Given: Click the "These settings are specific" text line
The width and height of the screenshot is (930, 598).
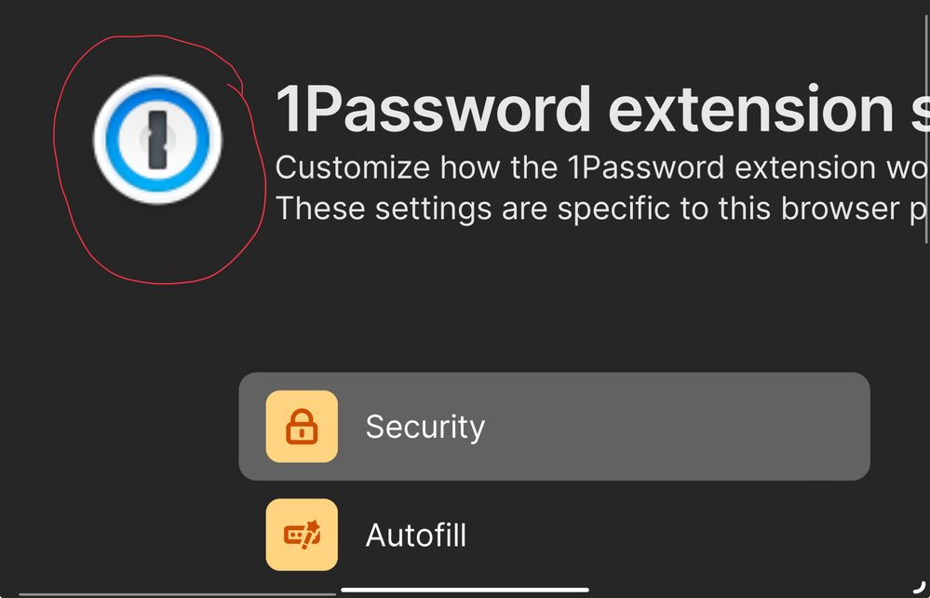Looking at the screenshot, I should 596,209.
